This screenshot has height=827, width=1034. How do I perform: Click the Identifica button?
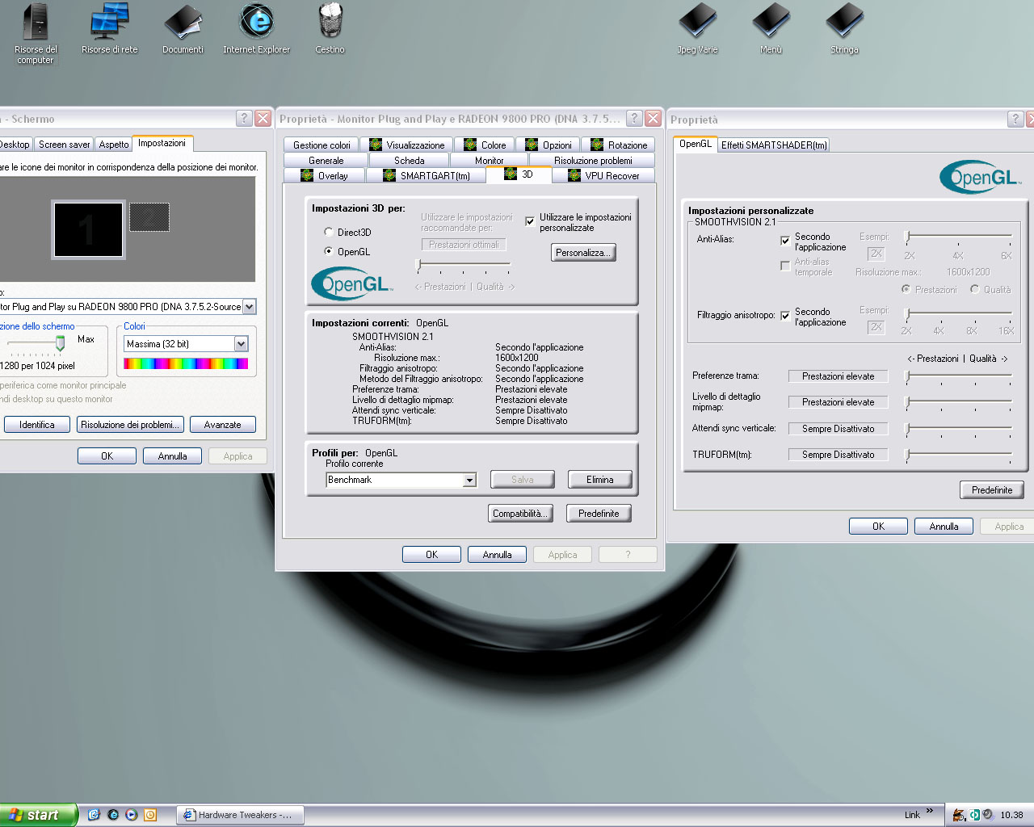(37, 425)
